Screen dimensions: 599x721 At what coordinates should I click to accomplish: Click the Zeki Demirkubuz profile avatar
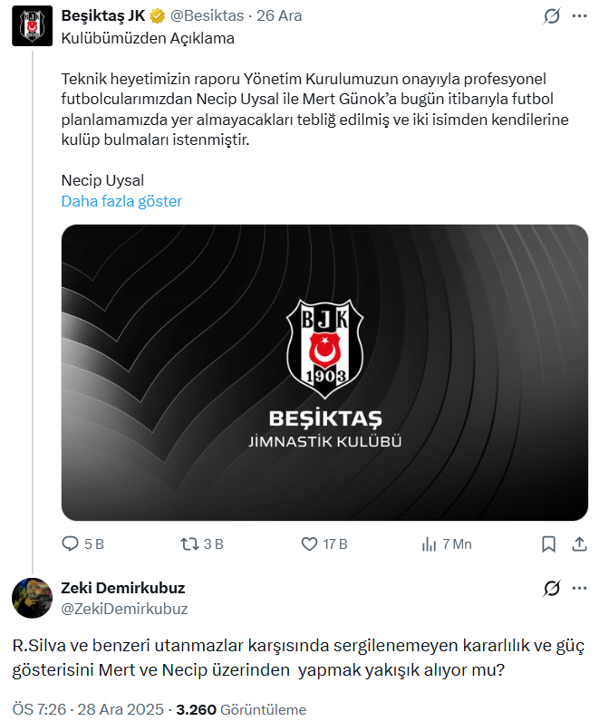click(31, 596)
